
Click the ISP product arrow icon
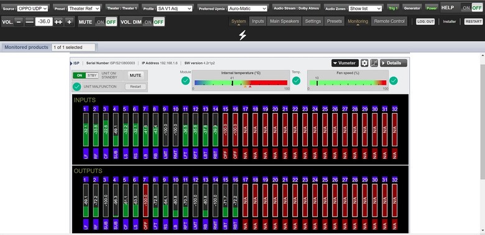pos(72,63)
